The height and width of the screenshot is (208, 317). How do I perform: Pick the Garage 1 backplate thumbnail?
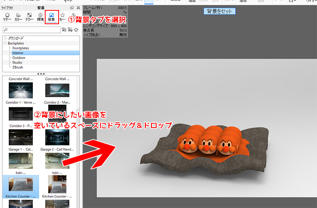[x=19, y=137]
